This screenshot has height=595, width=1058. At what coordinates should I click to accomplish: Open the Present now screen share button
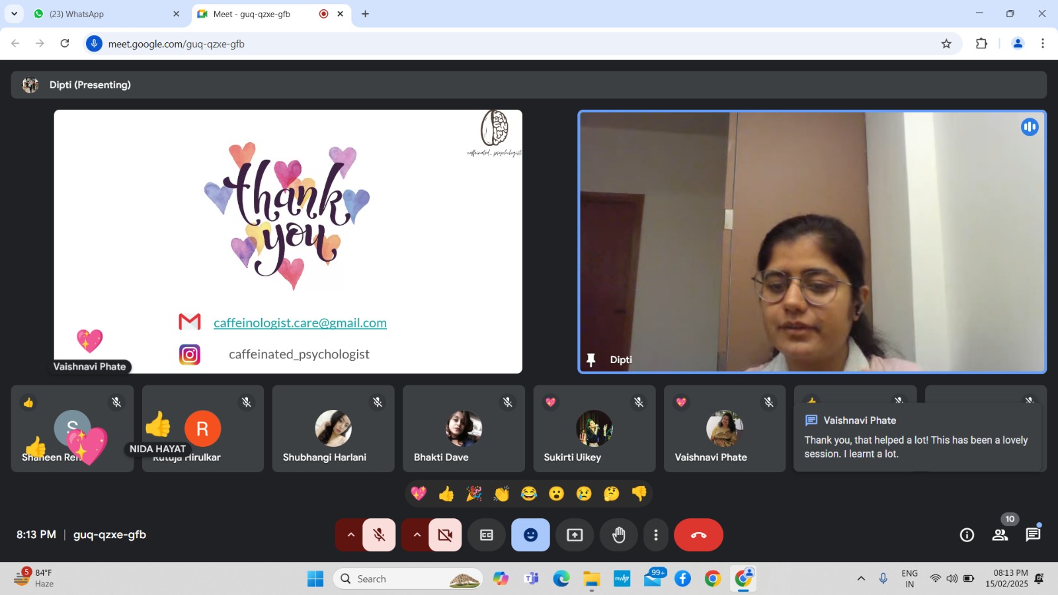pos(575,535)
